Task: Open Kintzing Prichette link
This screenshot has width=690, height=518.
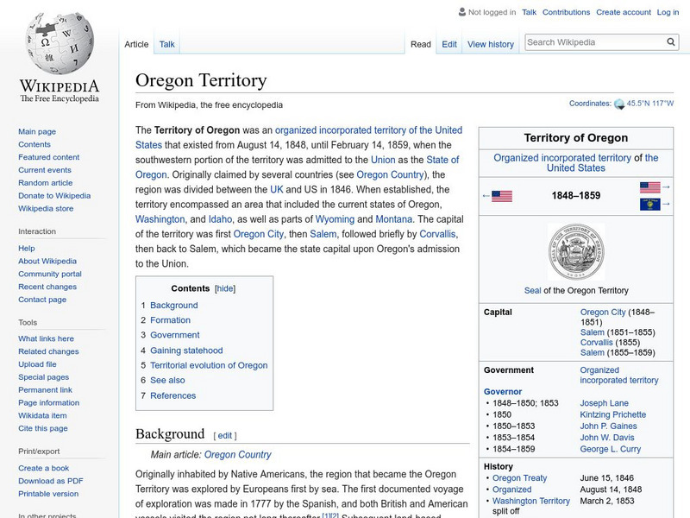Action: (x=613, y=414)
